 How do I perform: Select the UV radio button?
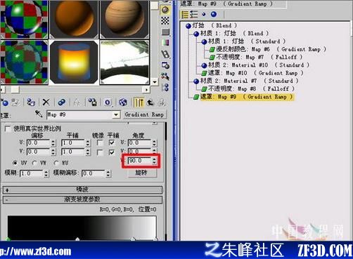(x=15, y=163)
